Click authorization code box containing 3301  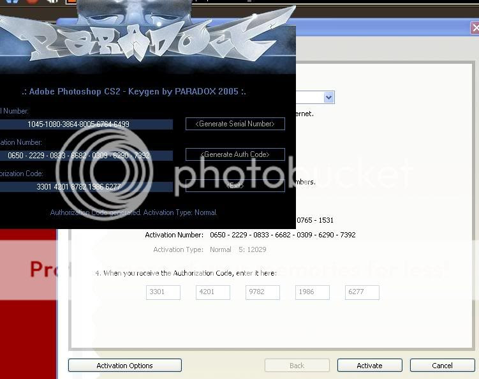tap(163, 292)
